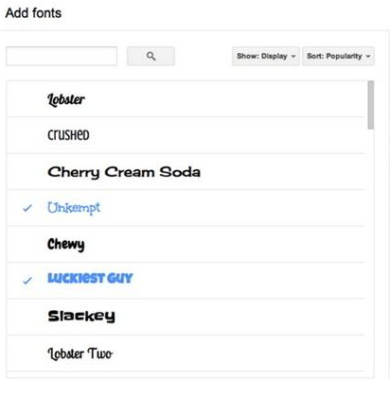This screenshot has width=390, height=397.
Task: Deselect the Luckiest Guy font name
Action: pos(90,278)
